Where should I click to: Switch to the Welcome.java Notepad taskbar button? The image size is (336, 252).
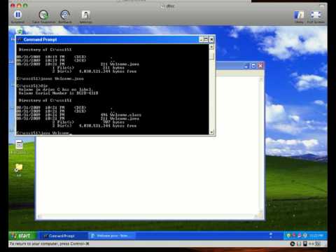tap(112, 236)
